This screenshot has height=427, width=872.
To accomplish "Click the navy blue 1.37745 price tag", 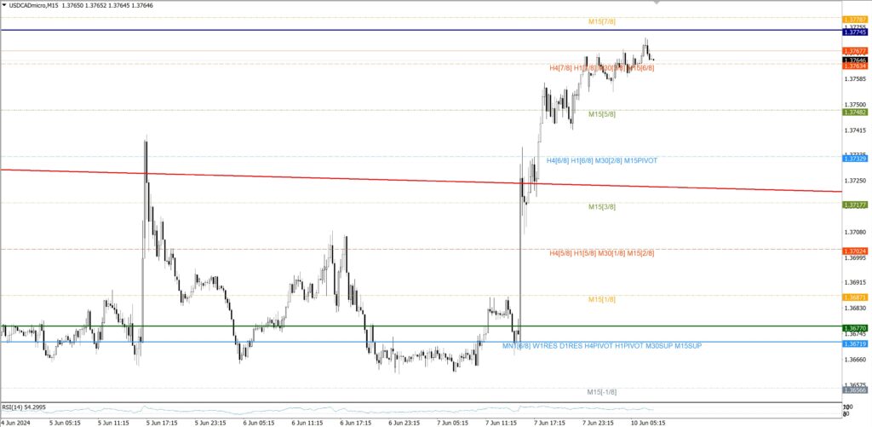I will tap(854, 32).
